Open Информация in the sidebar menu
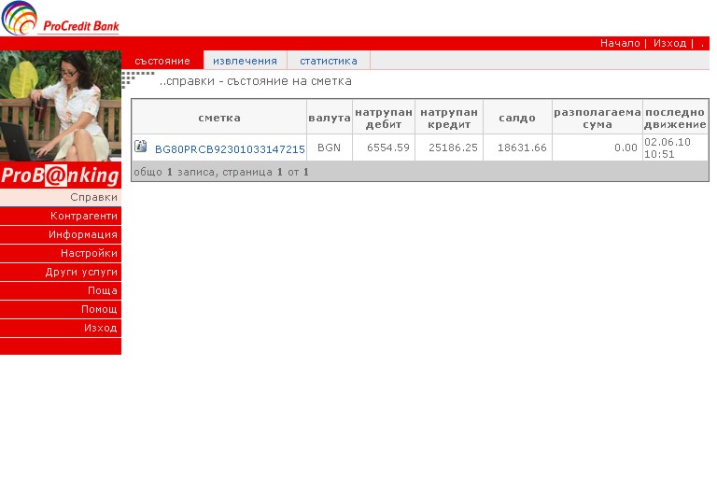 click(61, 234)
